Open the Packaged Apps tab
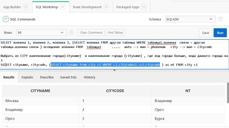 coord(128,7)
